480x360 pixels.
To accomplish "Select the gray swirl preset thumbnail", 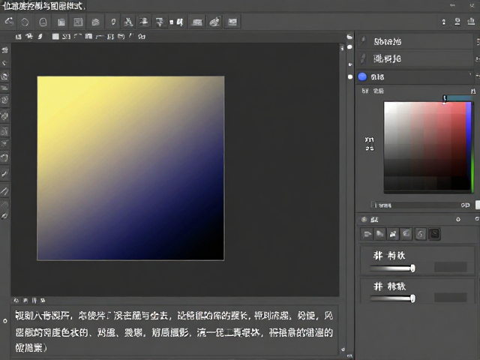I will tap(420, 234).
